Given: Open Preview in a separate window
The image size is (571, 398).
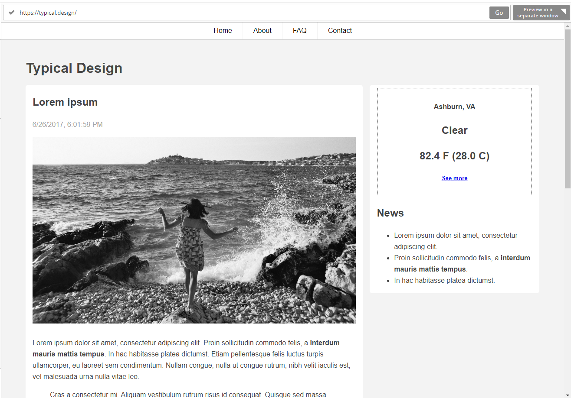Looking at the screenshot, I should pos(541,13).
